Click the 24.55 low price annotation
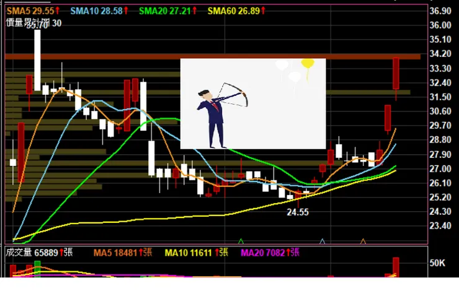Viewport: 459px width, 291px height. click(x=297, y=212)
